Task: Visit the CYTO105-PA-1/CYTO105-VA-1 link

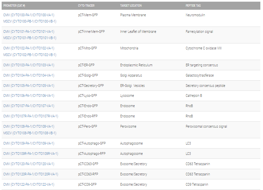Action: (x=29, y=86)
